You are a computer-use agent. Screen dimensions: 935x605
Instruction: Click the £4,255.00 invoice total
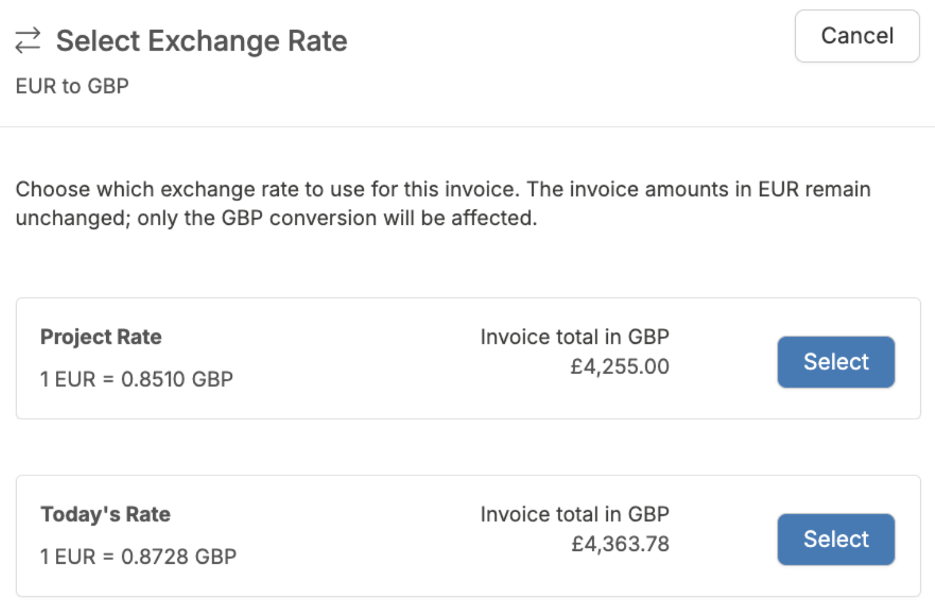tap(619, 367)
